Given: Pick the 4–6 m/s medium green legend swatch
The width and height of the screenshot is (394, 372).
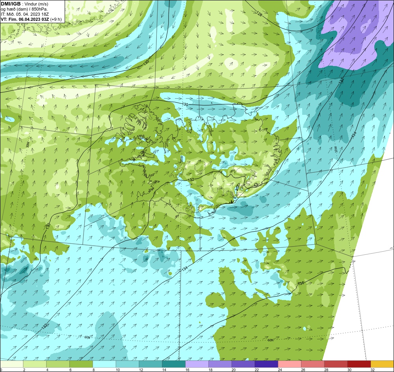Looking at the screenshot, I should pos(58,364).
